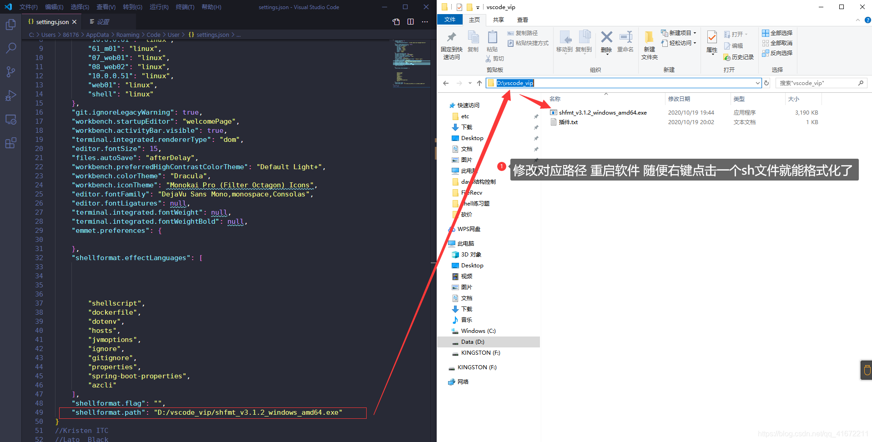872x442 pixels.
Task: Open the 选择(S) menu in VS Code
Action: 80,7
